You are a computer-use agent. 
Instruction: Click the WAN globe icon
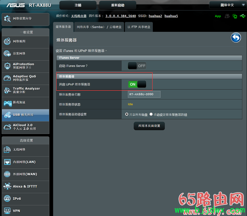(x=7, y=174)
